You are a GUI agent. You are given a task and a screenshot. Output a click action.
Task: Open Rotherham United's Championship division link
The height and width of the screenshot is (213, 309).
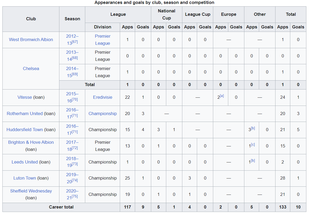(x=102, y=114)
